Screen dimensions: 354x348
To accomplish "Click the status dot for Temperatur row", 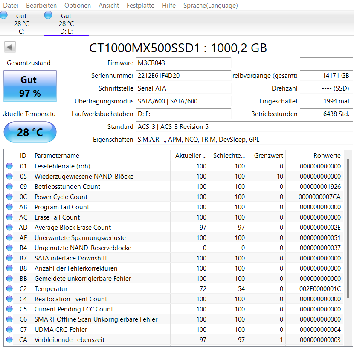I will tap(9, 288).
